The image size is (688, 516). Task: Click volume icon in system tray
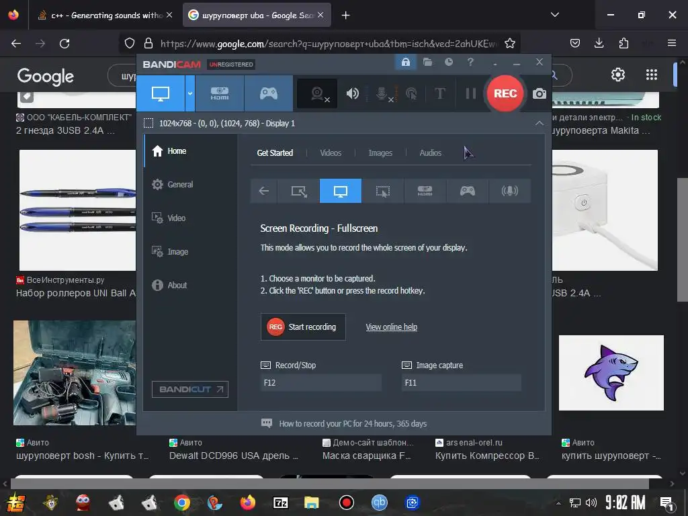tap(591, 503)
